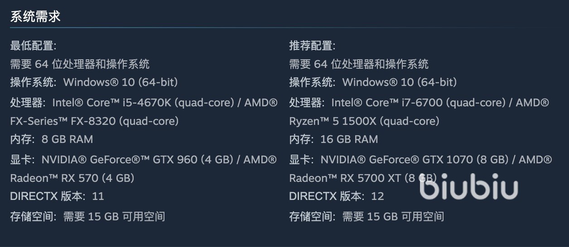Click the GeForce GTX 960 graphics entry

143,160
